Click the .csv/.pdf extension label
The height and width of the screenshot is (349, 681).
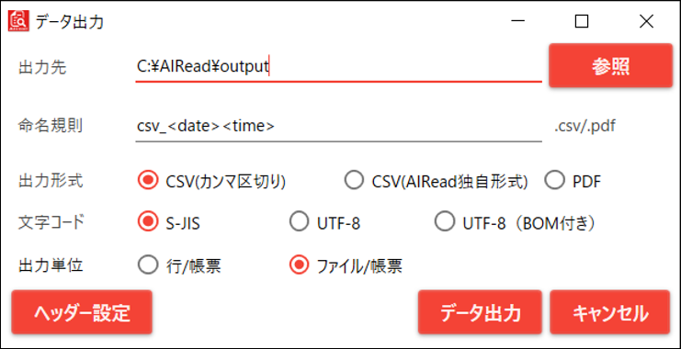pos(585,127)
